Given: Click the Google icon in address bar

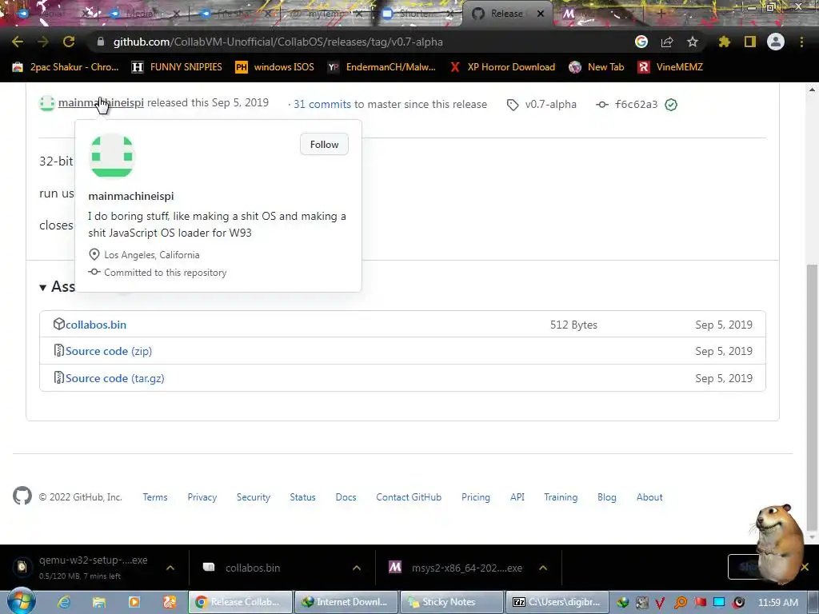Looking at the screenshot, I should click(x=641, y=42).
